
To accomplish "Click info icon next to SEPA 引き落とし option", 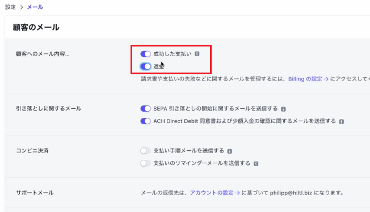I will pyautogui.click(x=283, y=109).
